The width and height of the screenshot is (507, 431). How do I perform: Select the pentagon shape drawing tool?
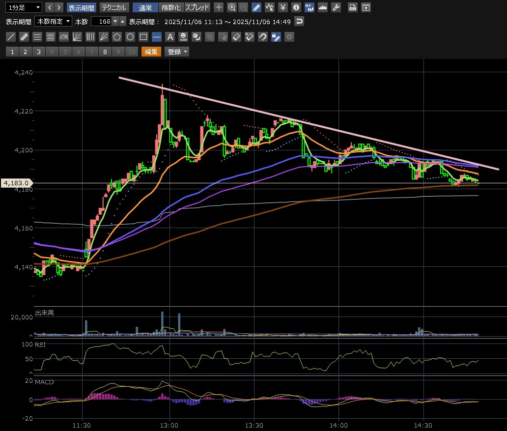(x=116, y=37)
